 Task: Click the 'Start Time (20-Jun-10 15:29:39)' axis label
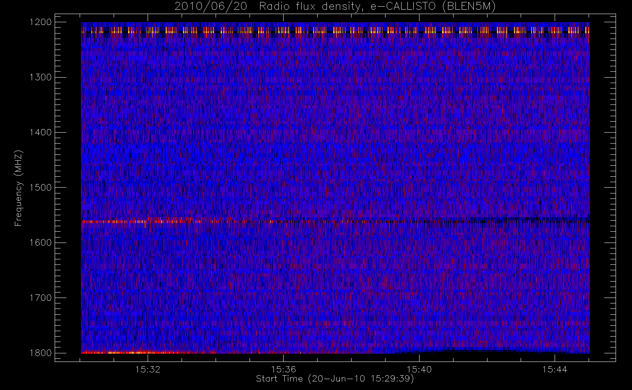click(x=335, y=379)
